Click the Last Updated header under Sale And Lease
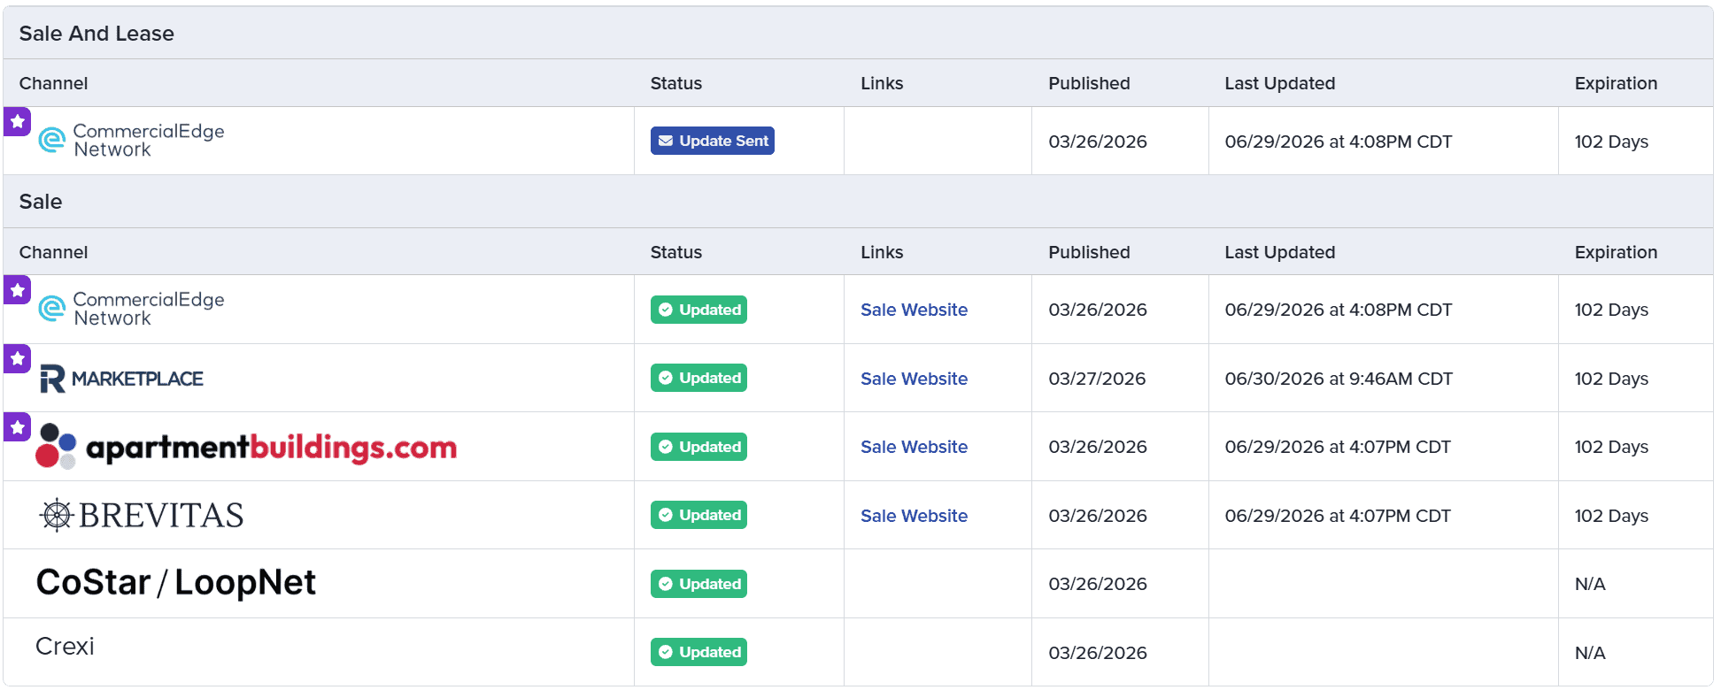This screenshot has width=1721, height=690. (1280, 83)
